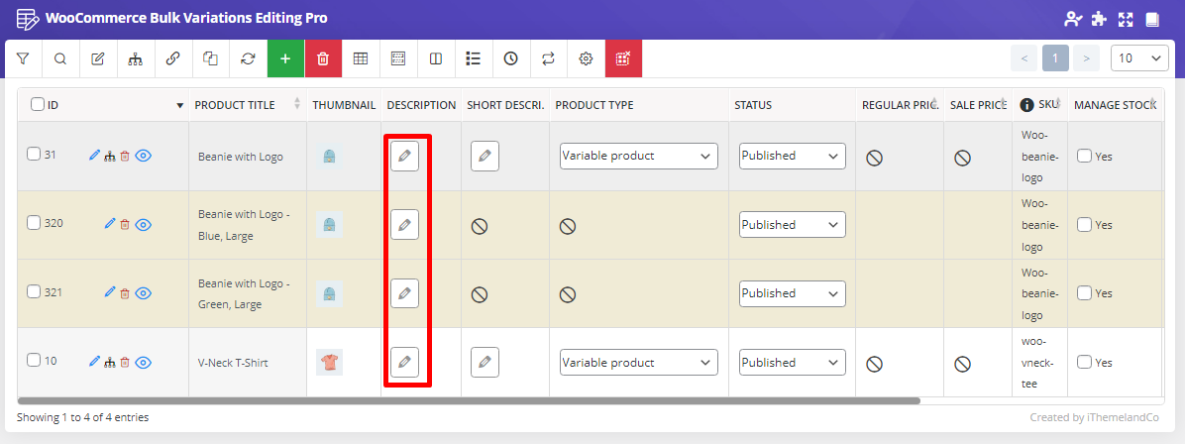
Task: Click the SKU info icon in header
Action: 1027,105
